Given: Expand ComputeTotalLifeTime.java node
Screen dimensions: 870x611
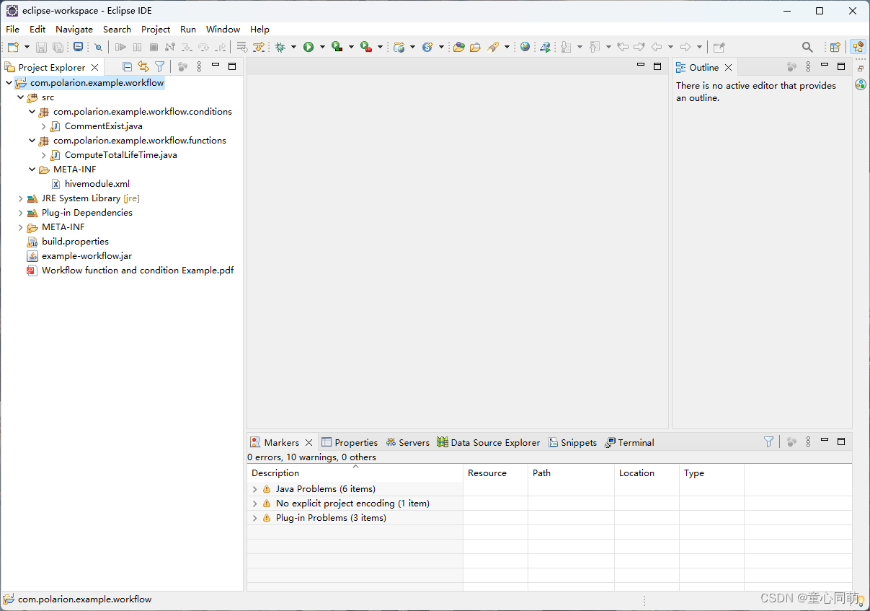Looking at the screenshot, I should [43, 155].
